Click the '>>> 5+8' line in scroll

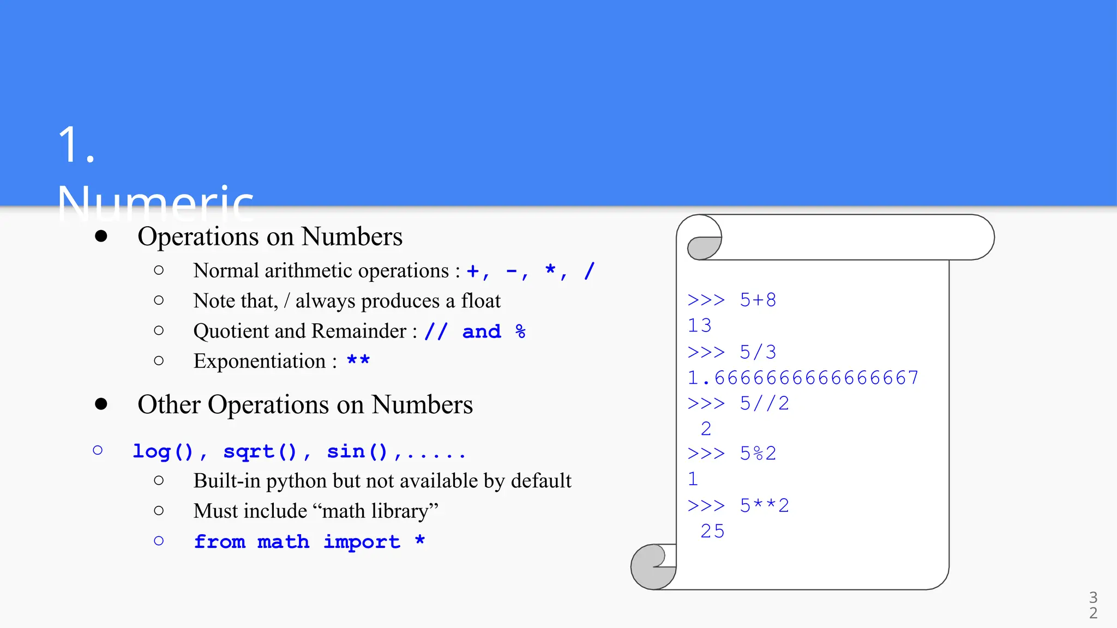732,300
